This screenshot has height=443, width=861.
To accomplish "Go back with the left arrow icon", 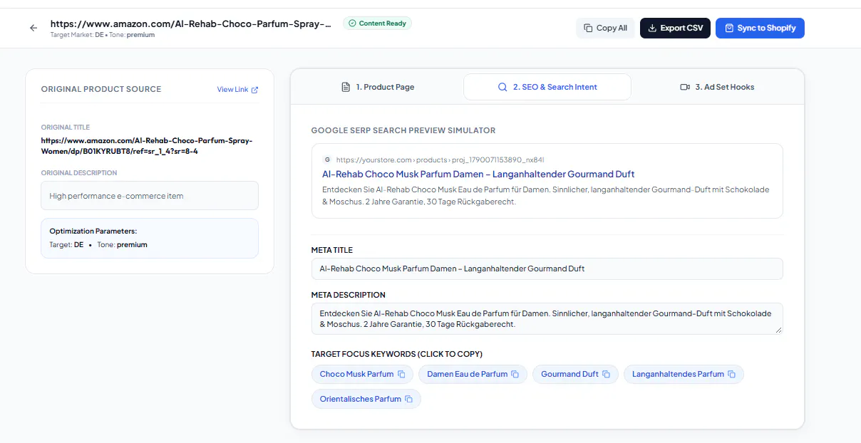I will (x=33, y=28).
